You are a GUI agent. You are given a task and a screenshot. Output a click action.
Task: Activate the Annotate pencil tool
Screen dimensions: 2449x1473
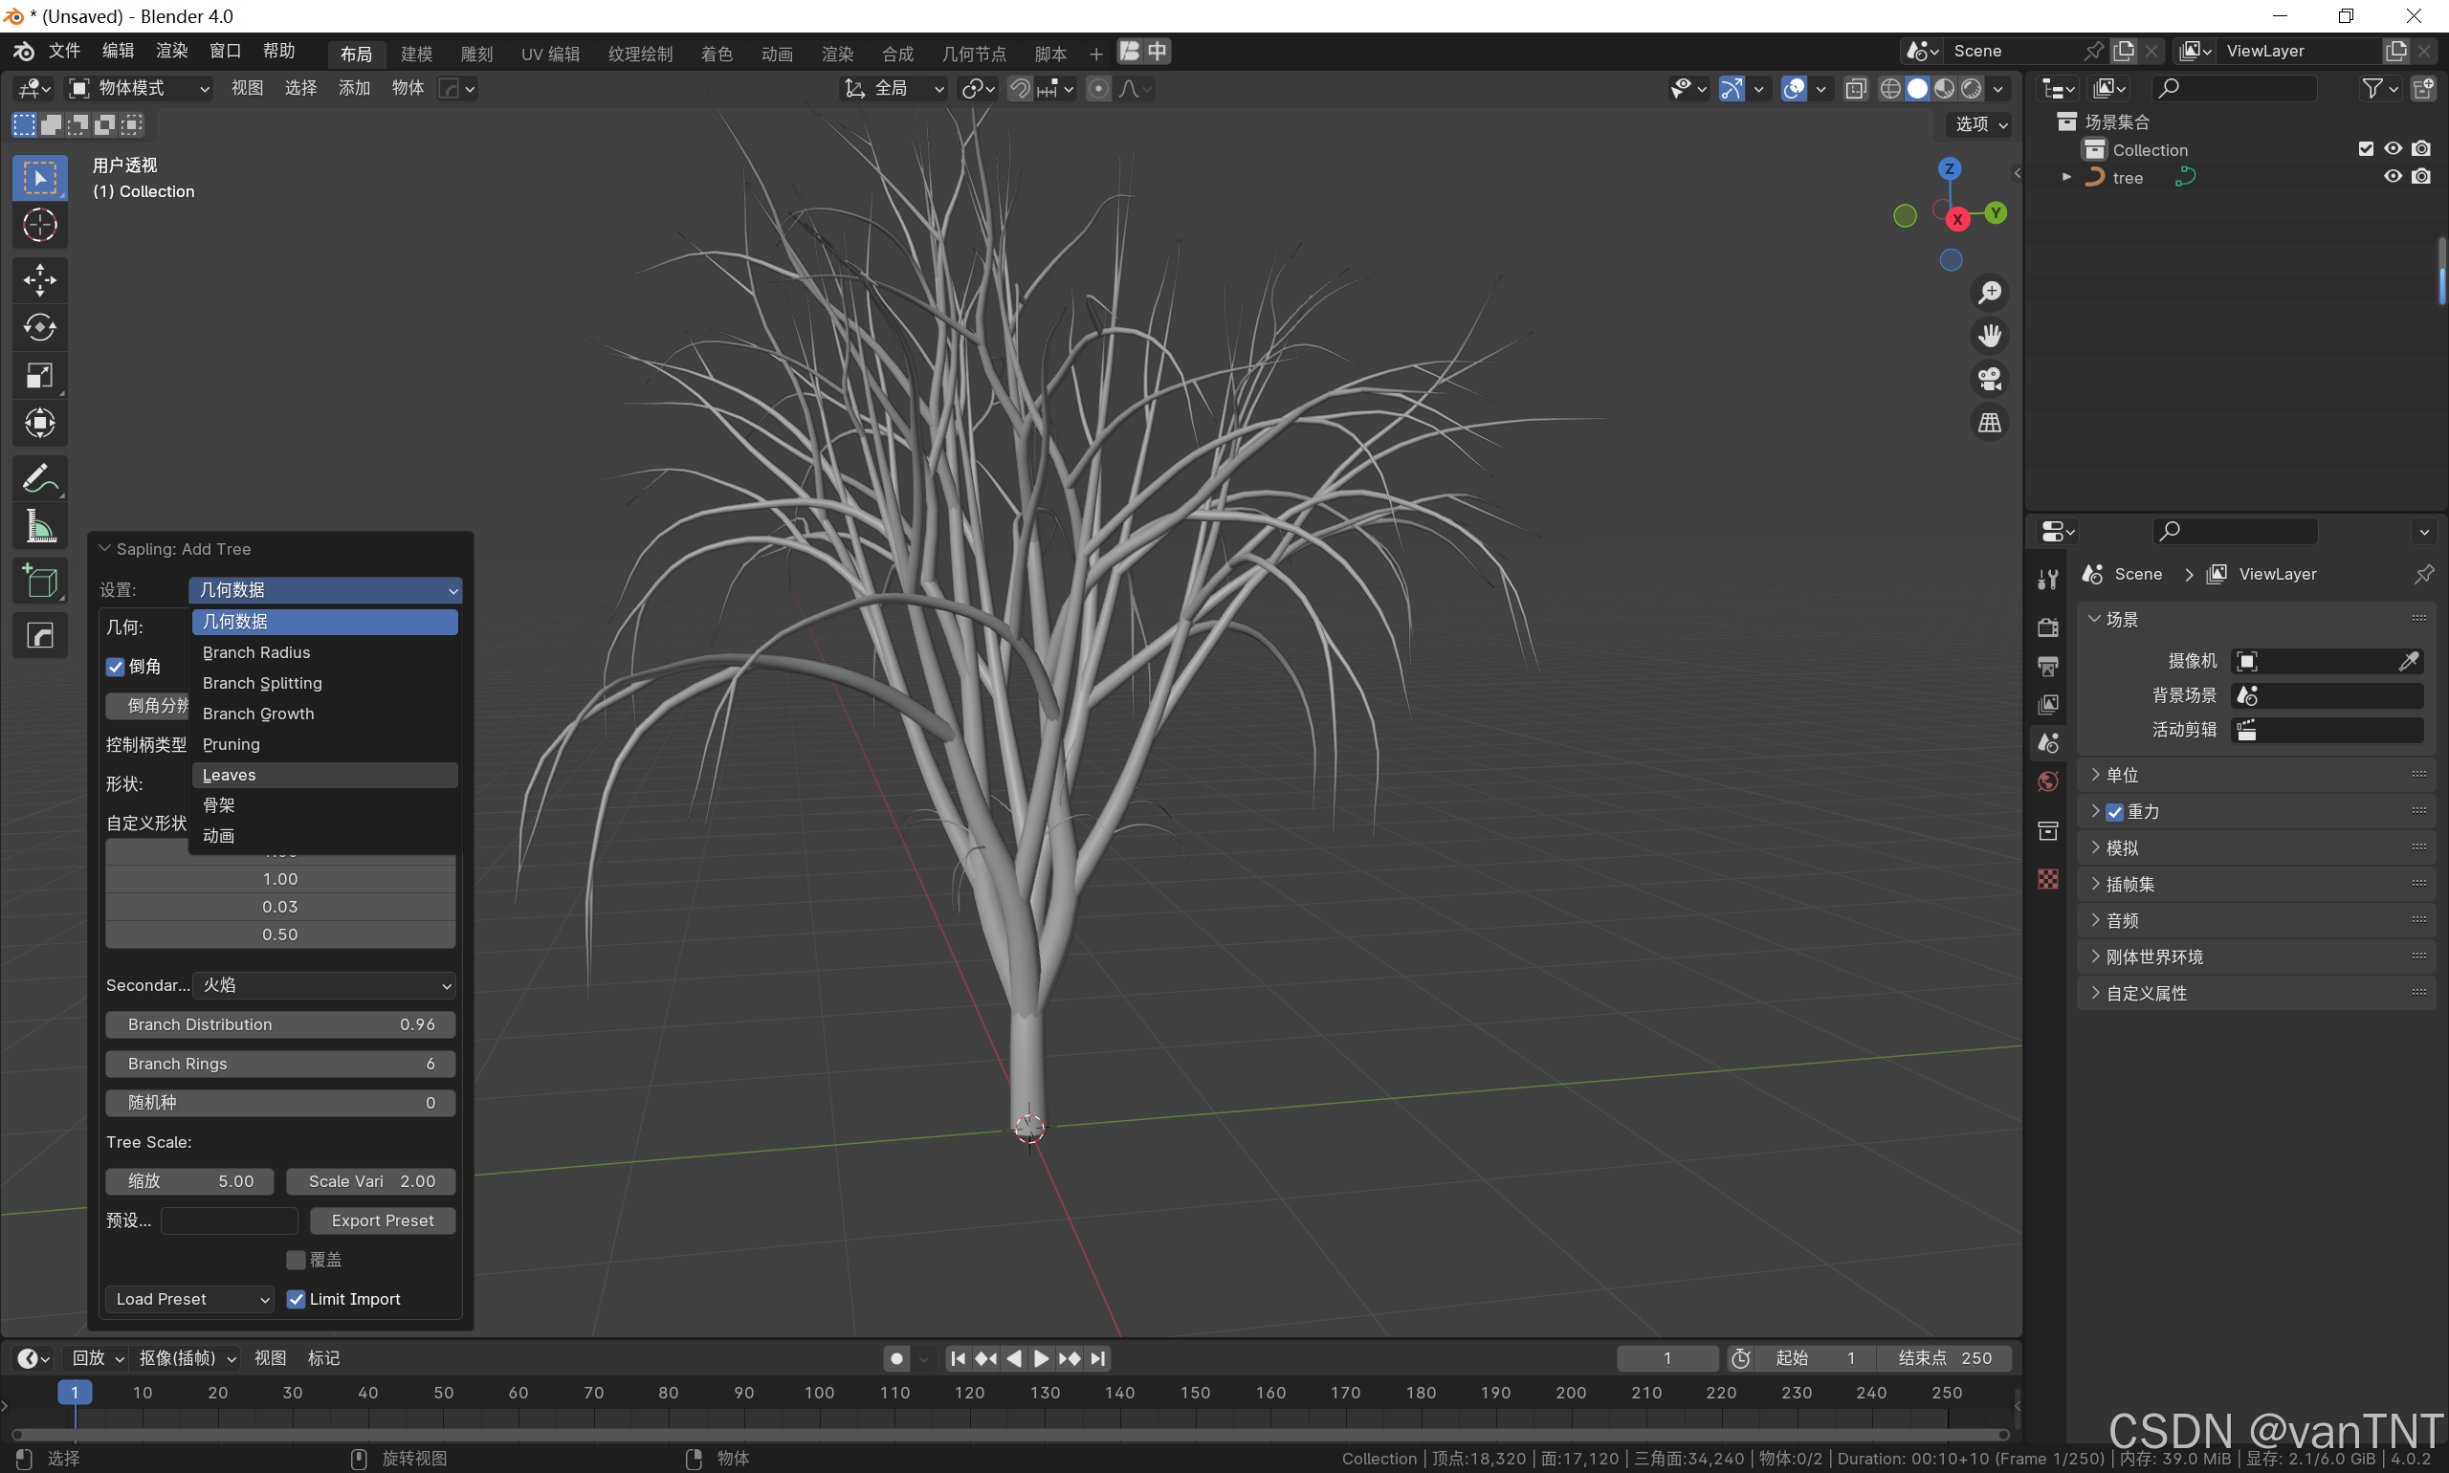click(x=40, y=479)
